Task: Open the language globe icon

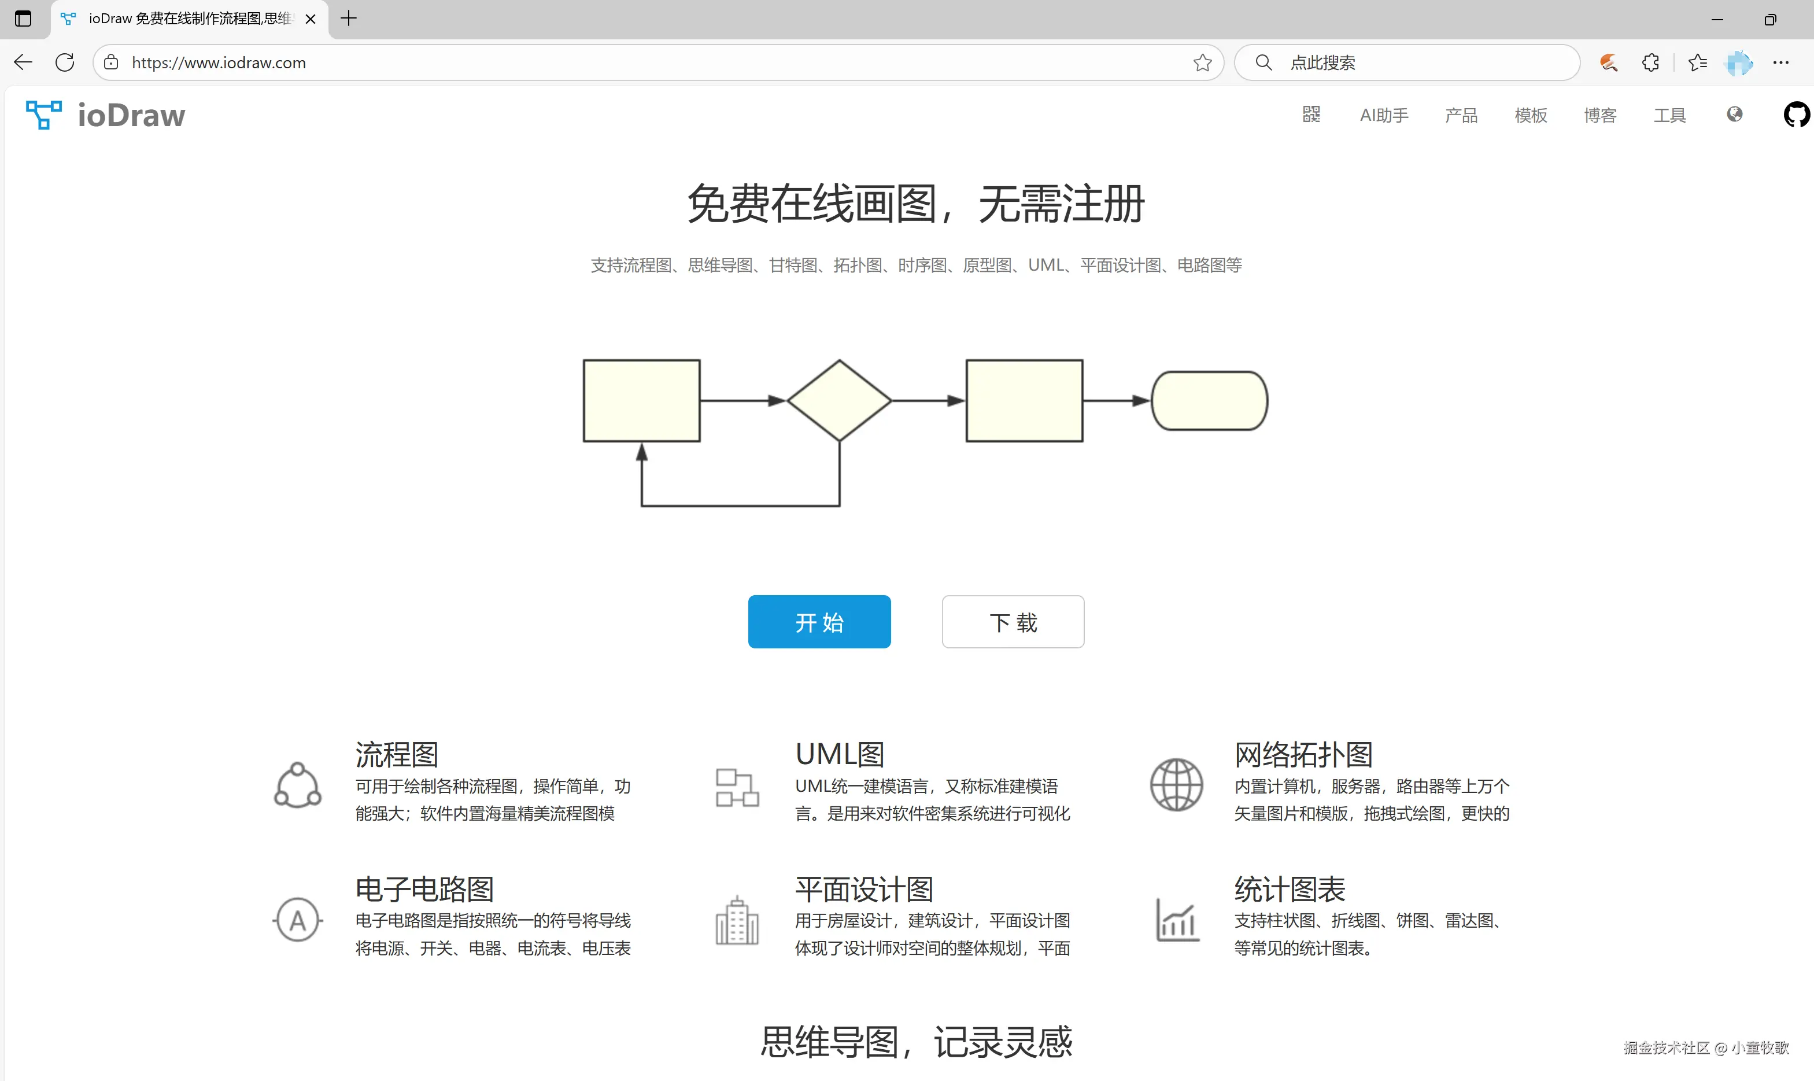Action: [1735, 115]
